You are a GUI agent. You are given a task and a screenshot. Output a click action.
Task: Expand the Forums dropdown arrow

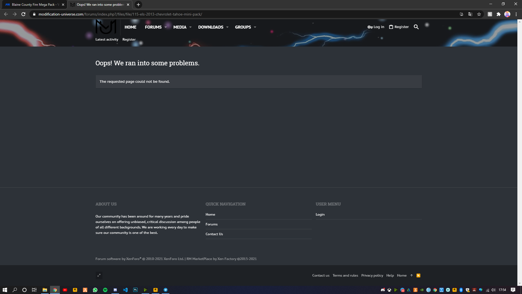click(x=166, y=27)
